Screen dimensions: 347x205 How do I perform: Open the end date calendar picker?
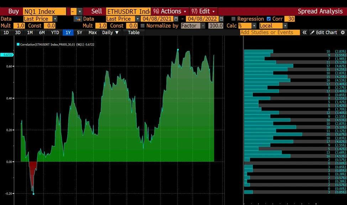tap(221, 19)
